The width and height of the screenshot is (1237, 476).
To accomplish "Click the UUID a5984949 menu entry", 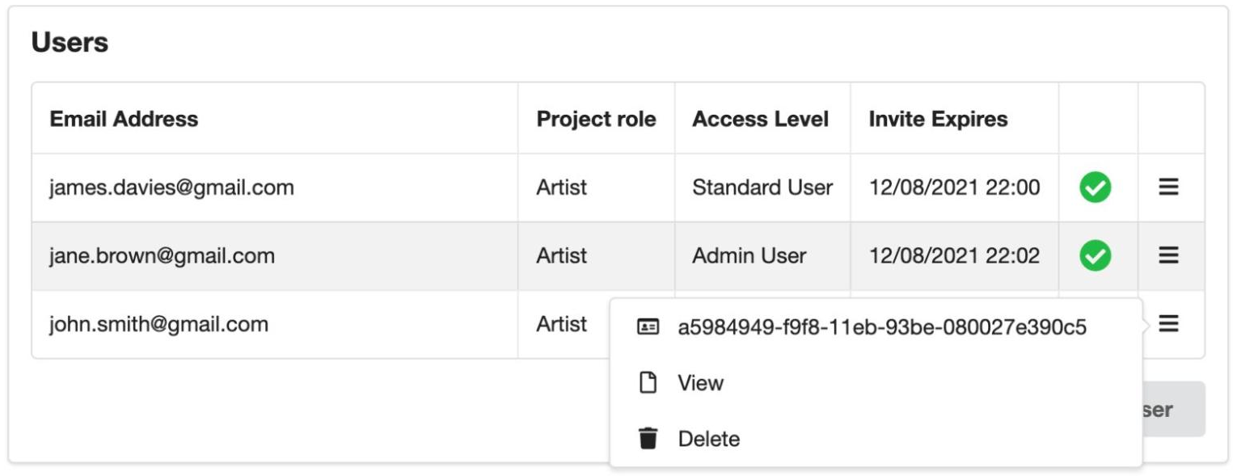I will 881,327.
